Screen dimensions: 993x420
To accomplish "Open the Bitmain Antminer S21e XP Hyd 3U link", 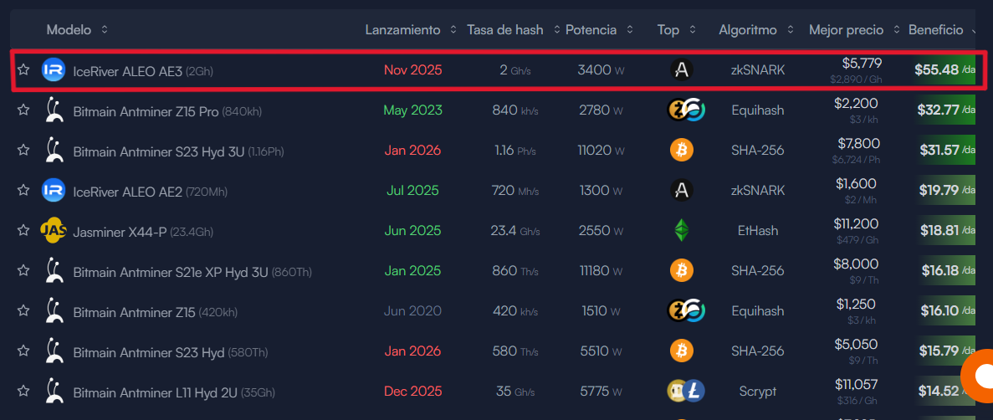I will pos(169,272).
